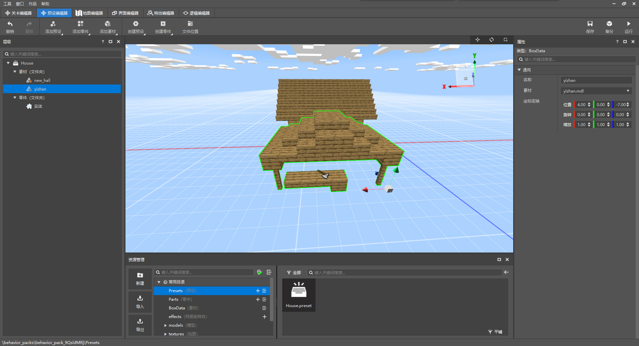This screenshot has width=639, height=346.
Task: Collapse the 常用目录 tree node
Action: pos(159,282)
